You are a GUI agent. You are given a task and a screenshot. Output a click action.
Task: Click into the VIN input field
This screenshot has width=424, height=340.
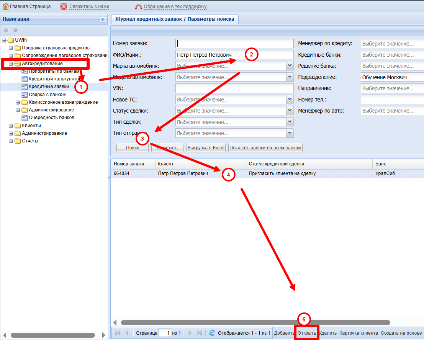click(234, 88)
